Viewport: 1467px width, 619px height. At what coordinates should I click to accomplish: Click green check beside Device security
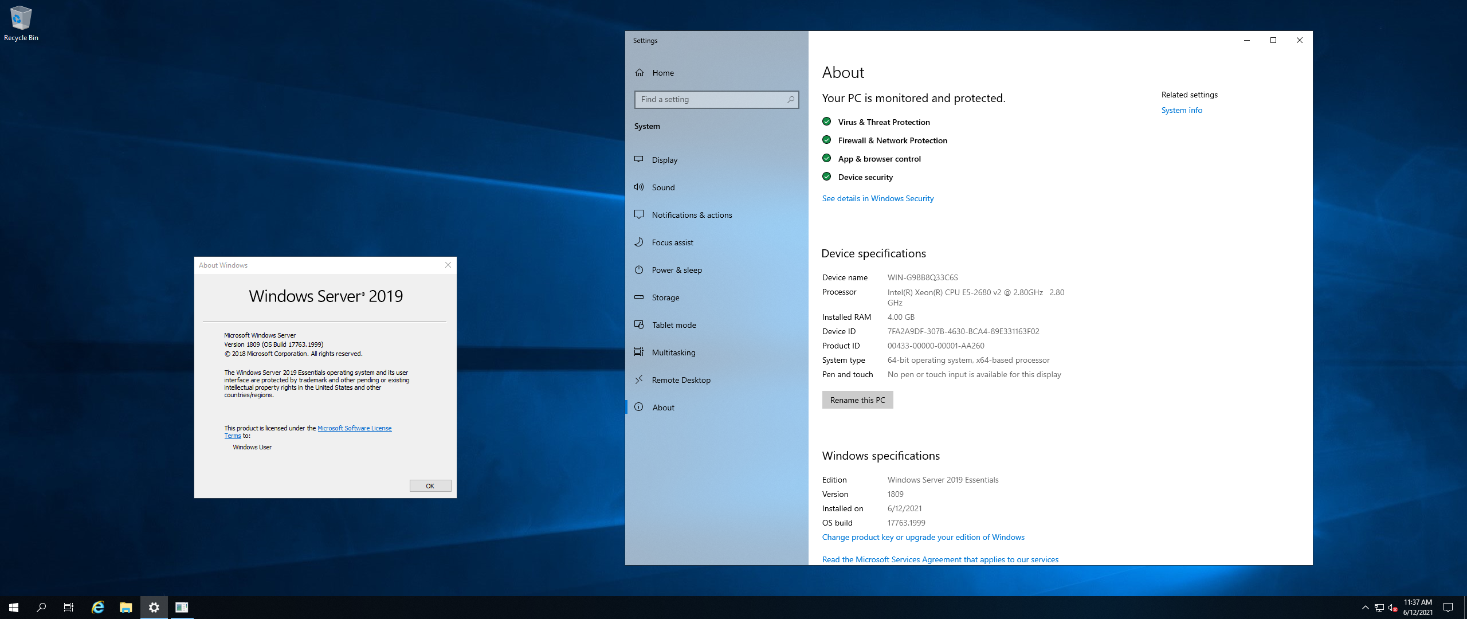click(x=827, y=177)
